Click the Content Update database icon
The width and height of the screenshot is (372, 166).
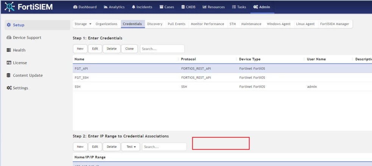[9, 75]
